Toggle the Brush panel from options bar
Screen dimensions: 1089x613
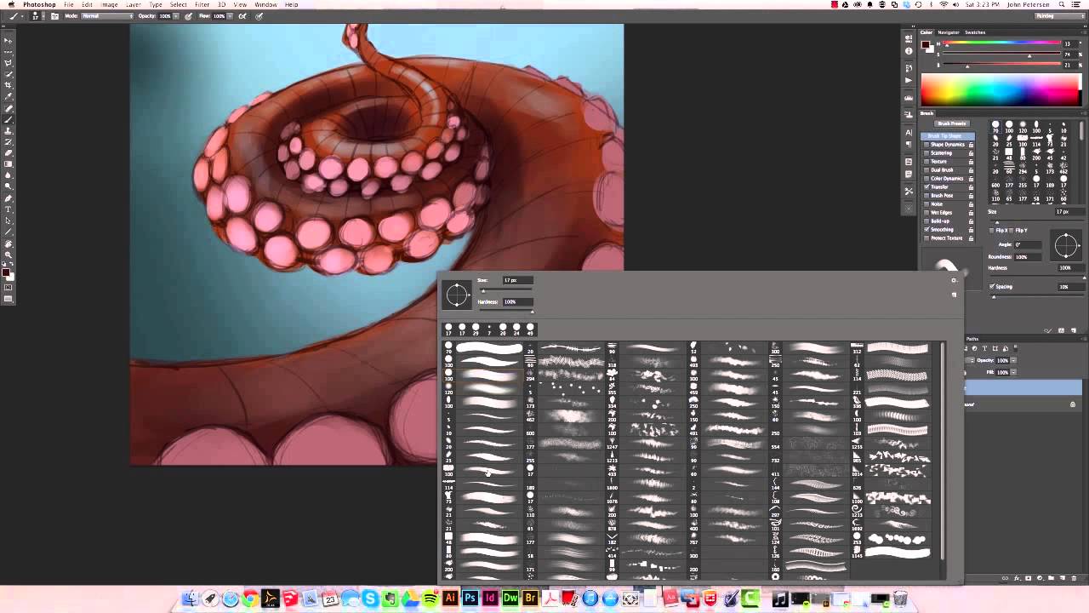pos(55,16)
